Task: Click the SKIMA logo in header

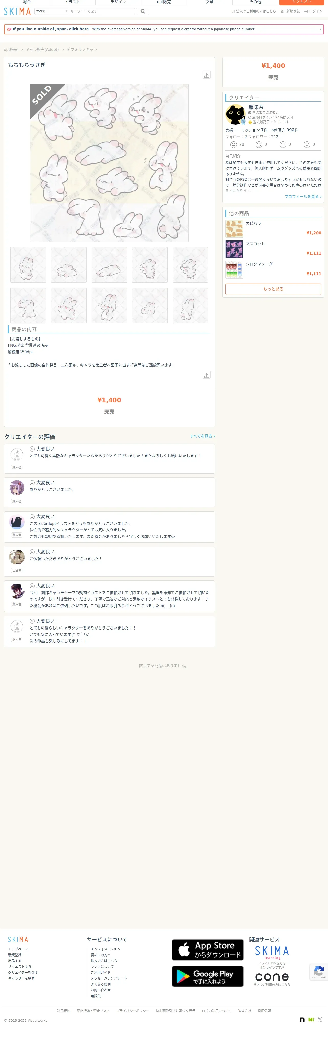Action: click(x=17, y=11)
